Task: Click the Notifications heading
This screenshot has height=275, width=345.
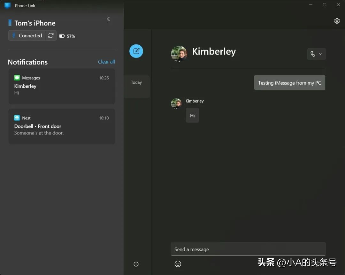Action: (x=28, y=62)
